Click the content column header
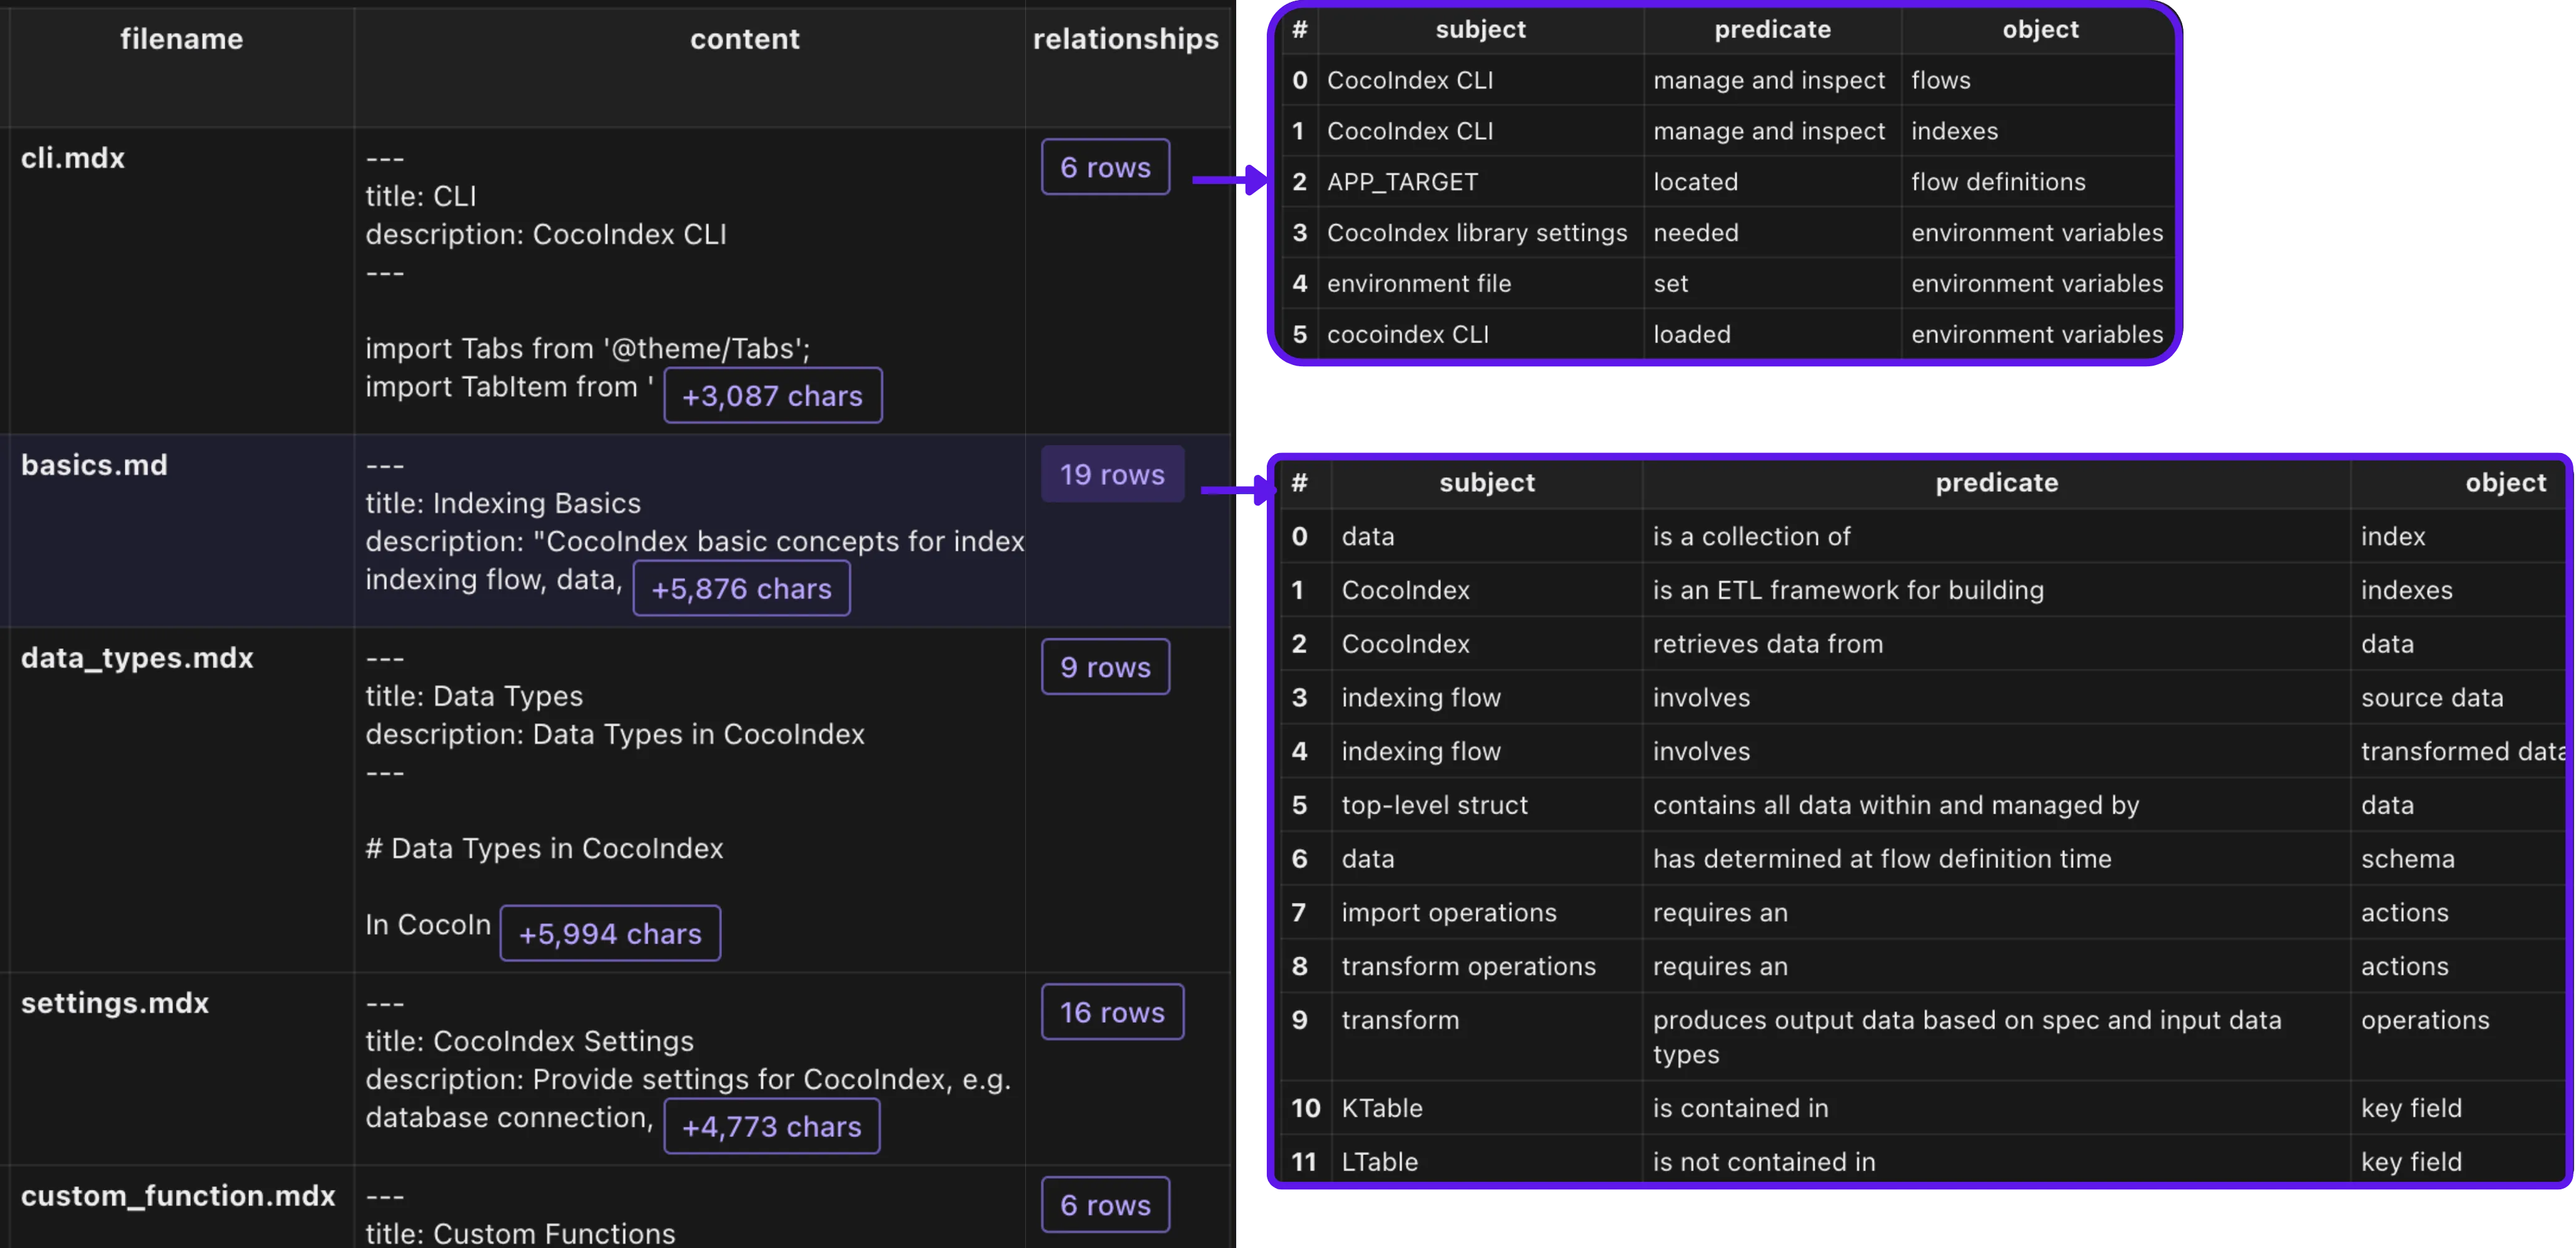The image size is (2576, 1248). point(744,39)
